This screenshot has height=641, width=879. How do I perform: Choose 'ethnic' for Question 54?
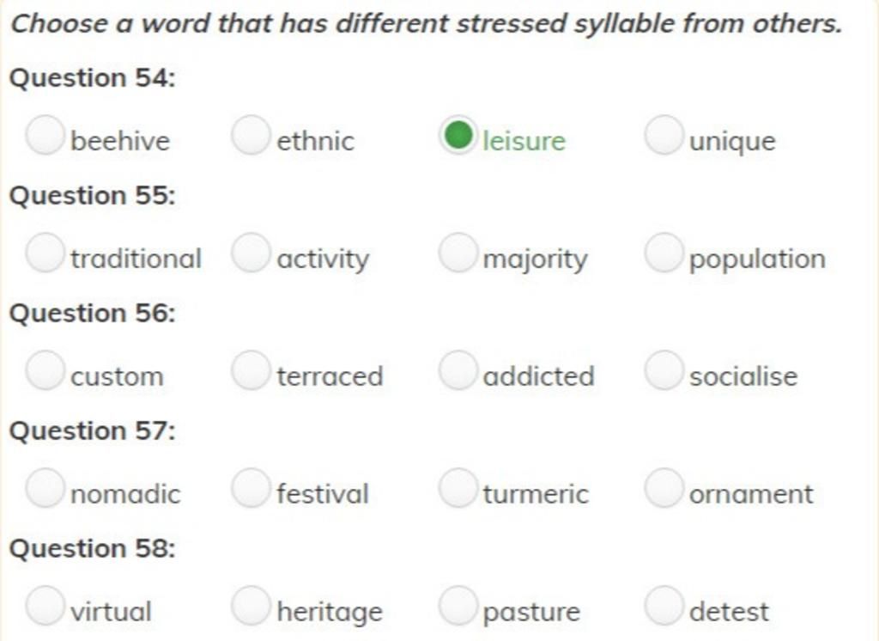[x=251, y=135]
